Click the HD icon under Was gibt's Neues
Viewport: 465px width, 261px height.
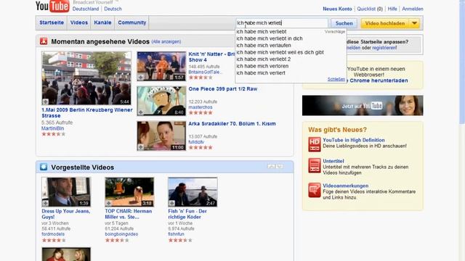[315, 144]
